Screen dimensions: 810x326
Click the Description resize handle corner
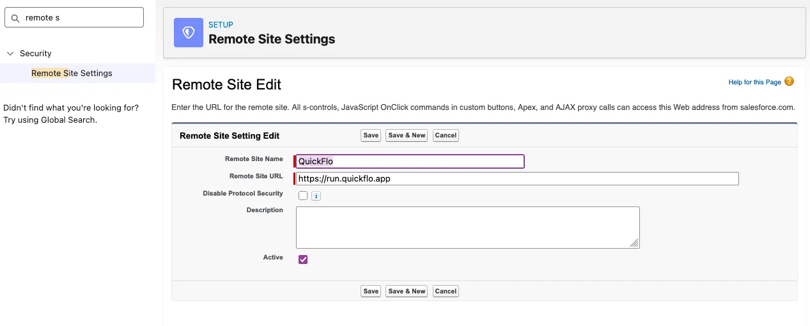pyautogui.click(x=634, y=243)
